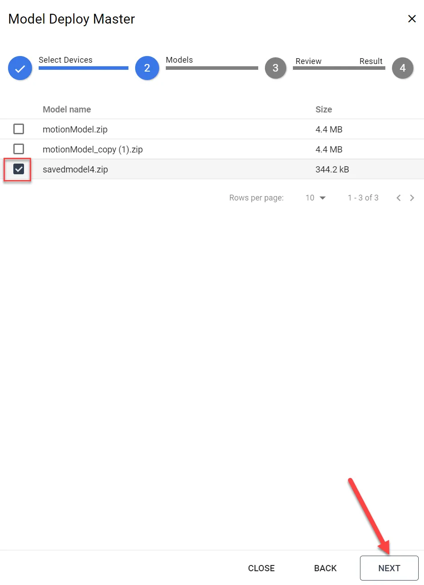
Task: Click the 4.4 MB size of motionModel.zip
Action: (329, 129)
